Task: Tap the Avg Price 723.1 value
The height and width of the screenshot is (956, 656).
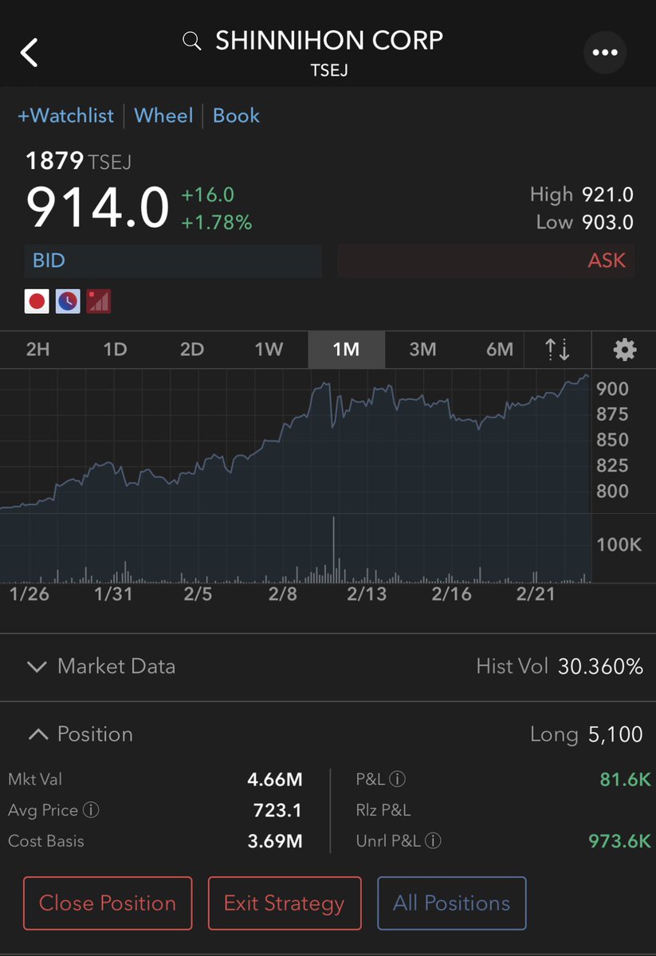Action: coord(277,810)
